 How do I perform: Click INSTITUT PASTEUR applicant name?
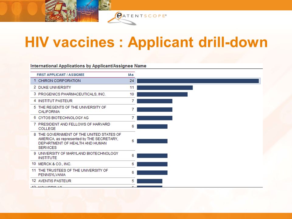click(x=55, y=101)
